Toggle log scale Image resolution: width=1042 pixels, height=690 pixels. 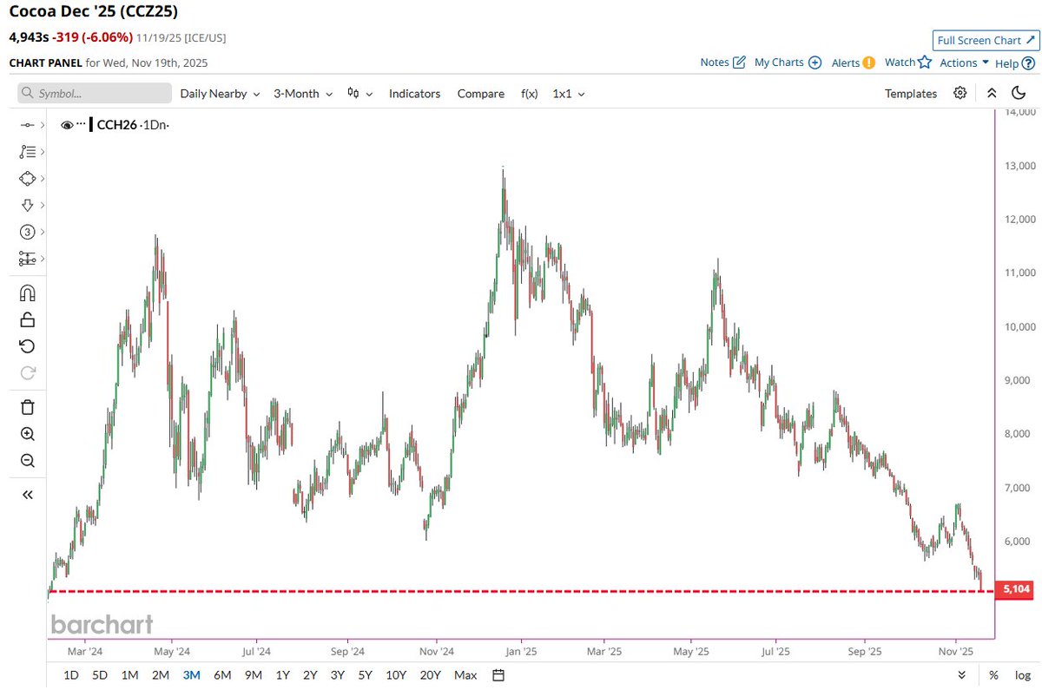click(x=1023, y=674)
